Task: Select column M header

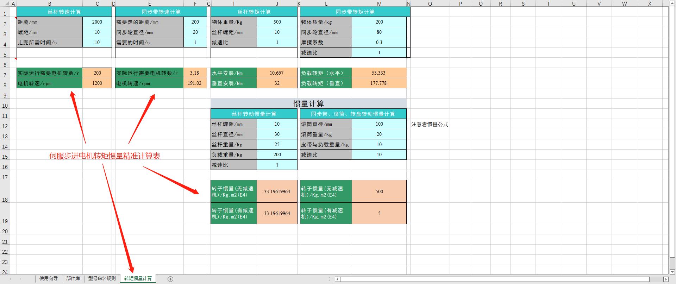Action: (379, 4)
